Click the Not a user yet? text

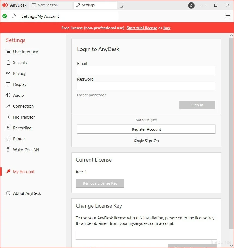[x=146, y=120]
